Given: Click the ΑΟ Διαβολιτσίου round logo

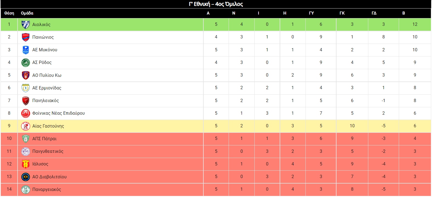Looking at the screenshot, I should click(26, 177).
